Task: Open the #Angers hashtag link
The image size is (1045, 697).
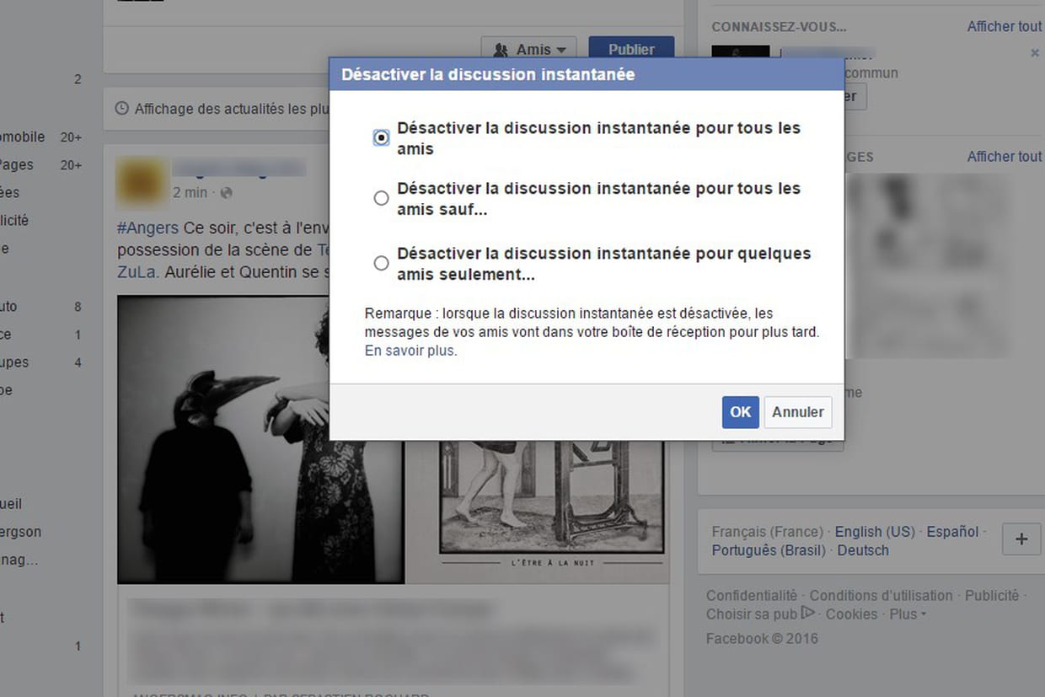Action: [147, 228]
